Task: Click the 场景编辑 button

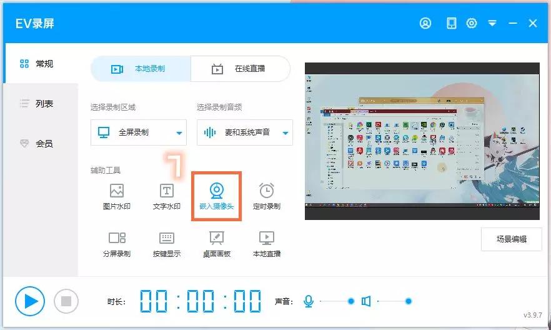Action: [511, 239]
